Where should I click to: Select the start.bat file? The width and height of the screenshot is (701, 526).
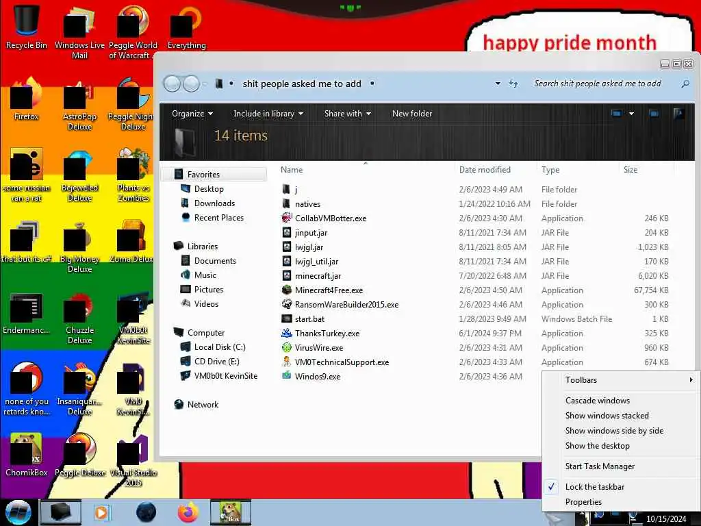309,319
